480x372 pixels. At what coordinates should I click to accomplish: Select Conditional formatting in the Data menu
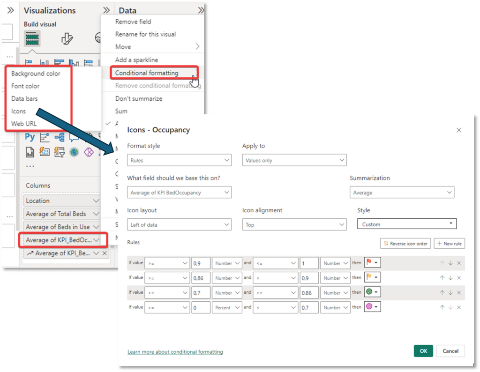(147, 73)
